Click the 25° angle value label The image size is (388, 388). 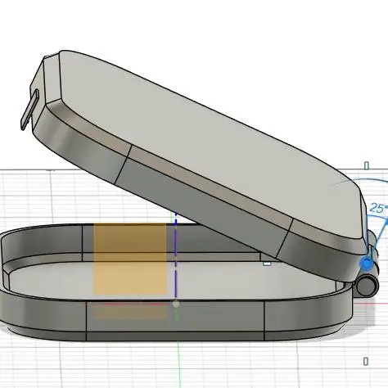tap(378, 208)
